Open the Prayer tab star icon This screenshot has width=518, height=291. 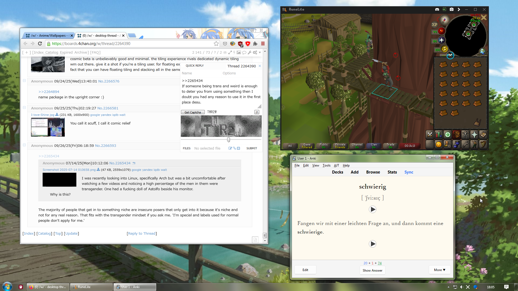pyautogui.click(x=474, y=134)
